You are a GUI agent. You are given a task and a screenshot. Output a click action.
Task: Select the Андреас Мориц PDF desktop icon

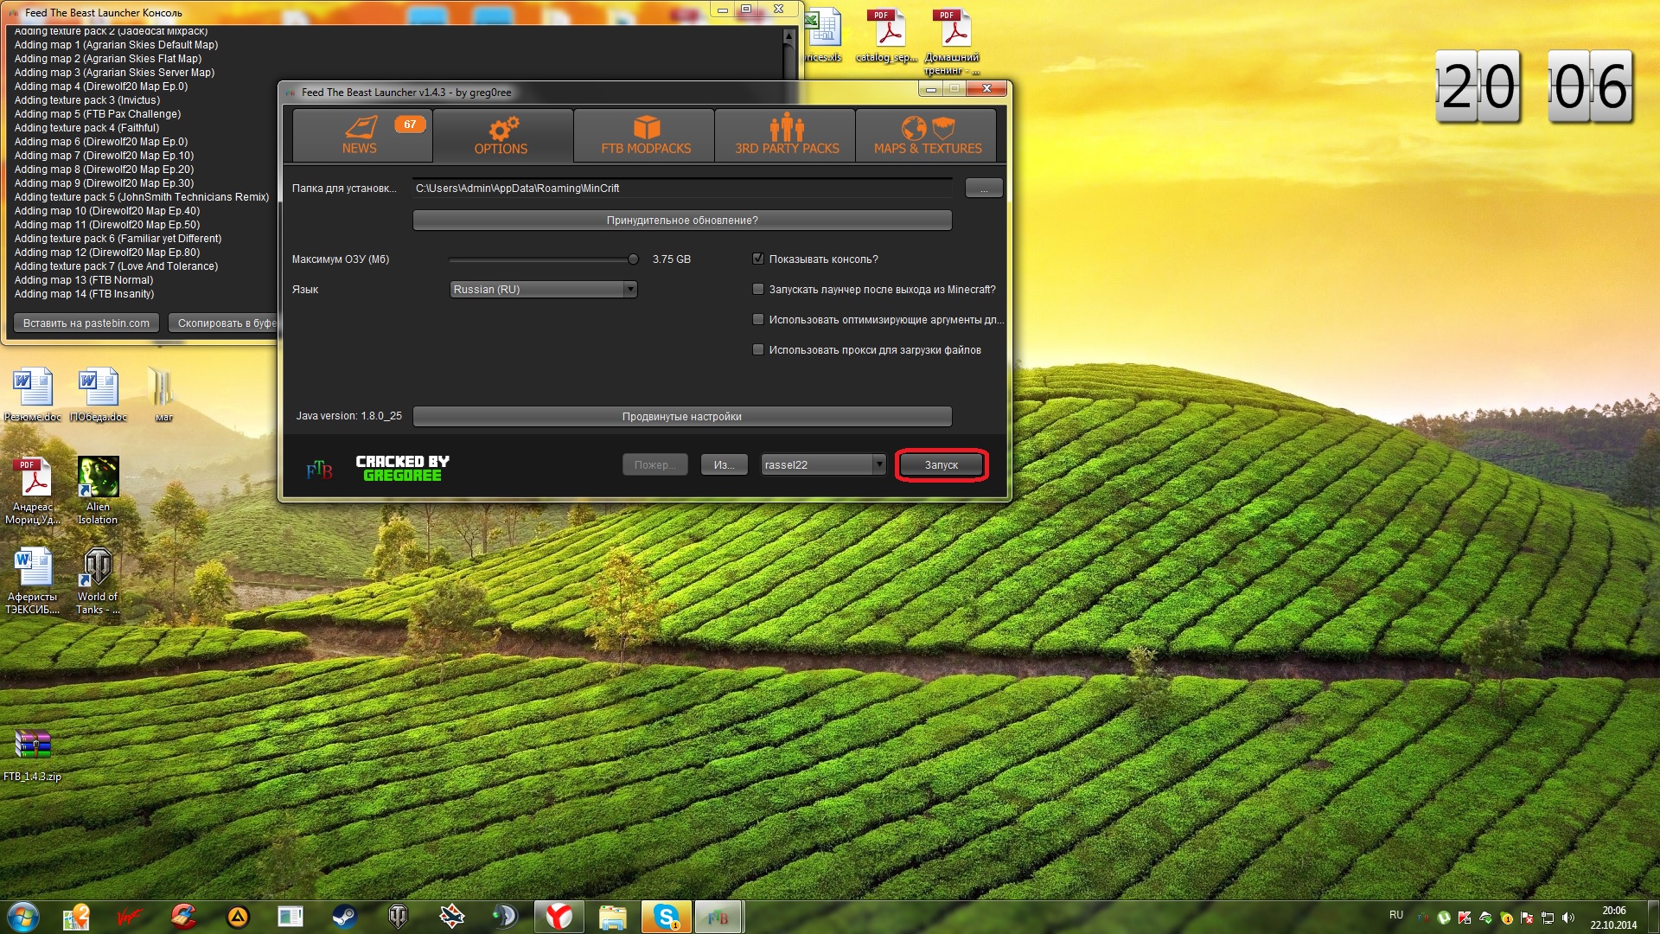click(x=33, y=491)
